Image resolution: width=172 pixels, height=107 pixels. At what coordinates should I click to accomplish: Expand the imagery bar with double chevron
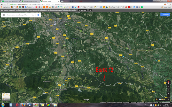pos(168,99)
